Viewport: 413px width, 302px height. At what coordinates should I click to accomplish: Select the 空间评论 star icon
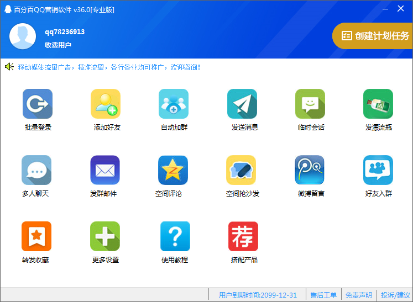click(x=173, y=170)
